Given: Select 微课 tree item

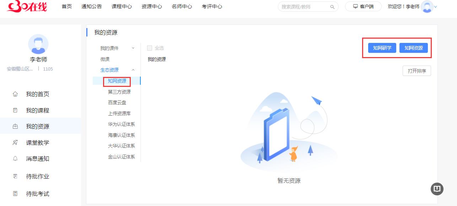Looking at the screenshot, I should pyautogui.click(x=105, y=59).
